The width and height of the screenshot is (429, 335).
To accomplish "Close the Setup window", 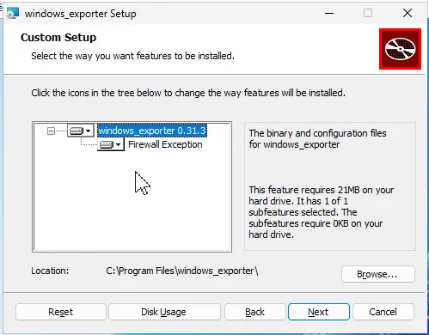I will [x=408, y=13].
